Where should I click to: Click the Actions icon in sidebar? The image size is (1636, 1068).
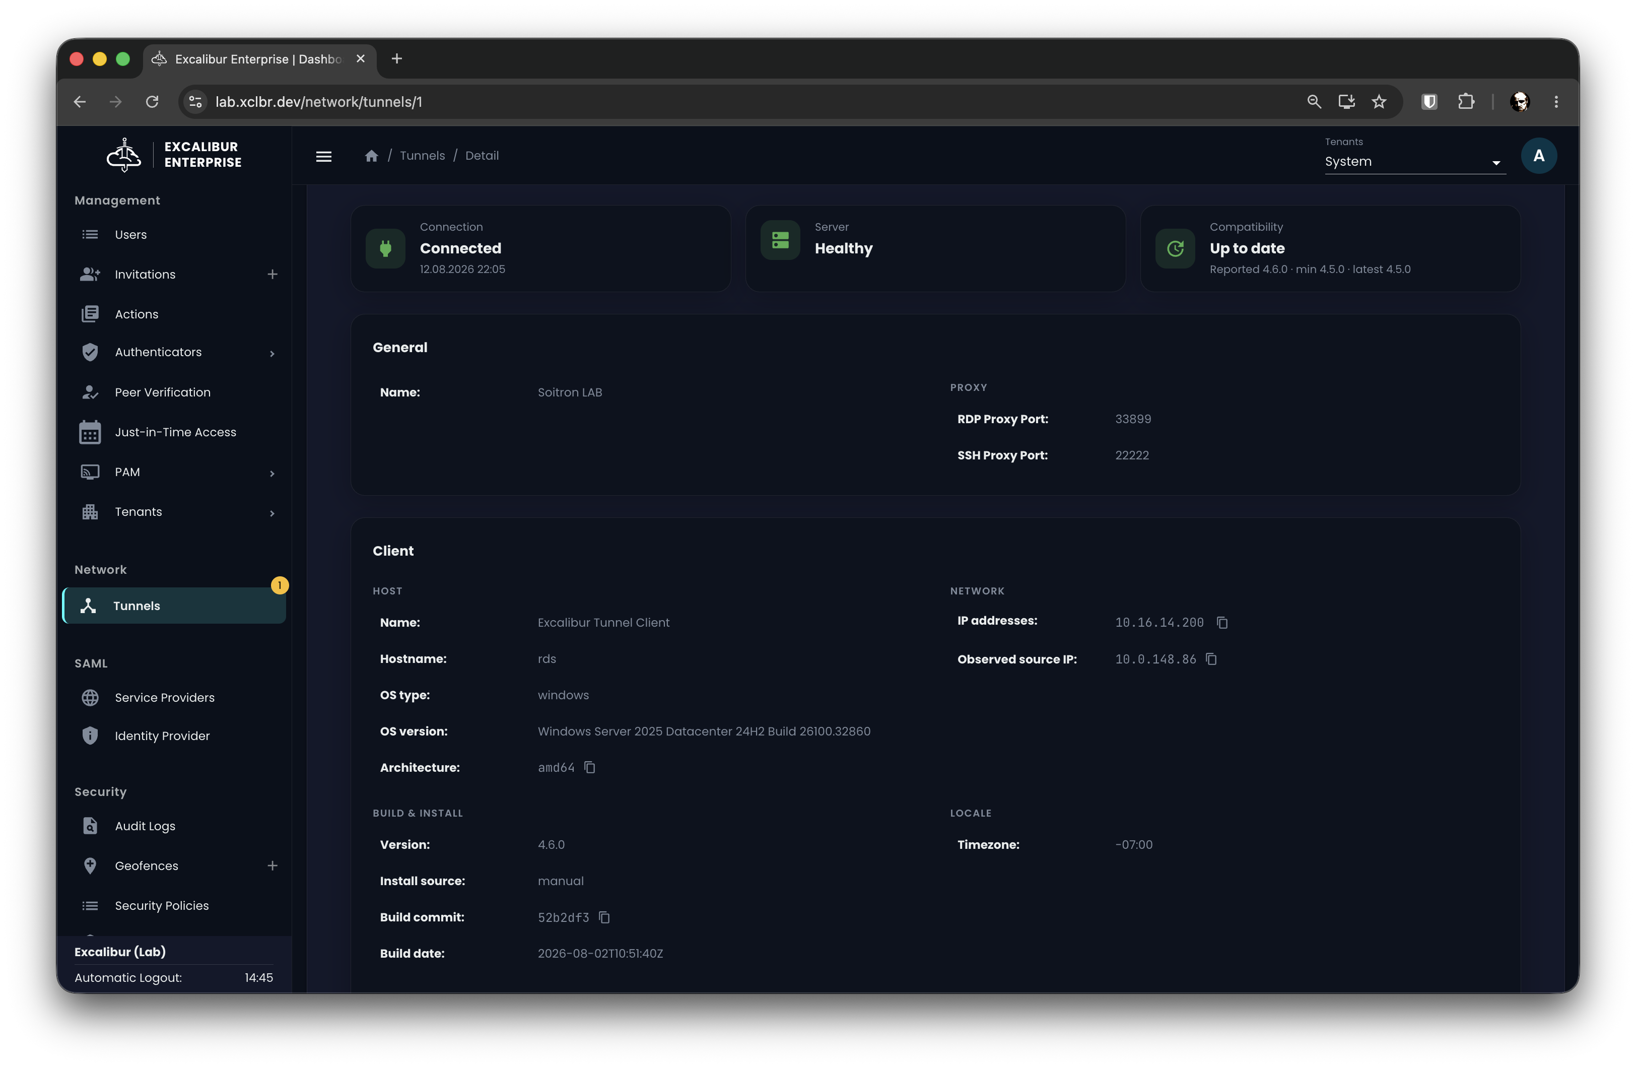click(x=90, y=314)
